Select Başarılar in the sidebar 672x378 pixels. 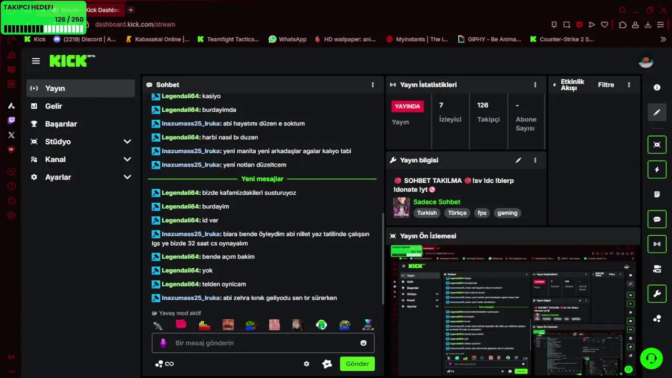[x=80, y=124]
